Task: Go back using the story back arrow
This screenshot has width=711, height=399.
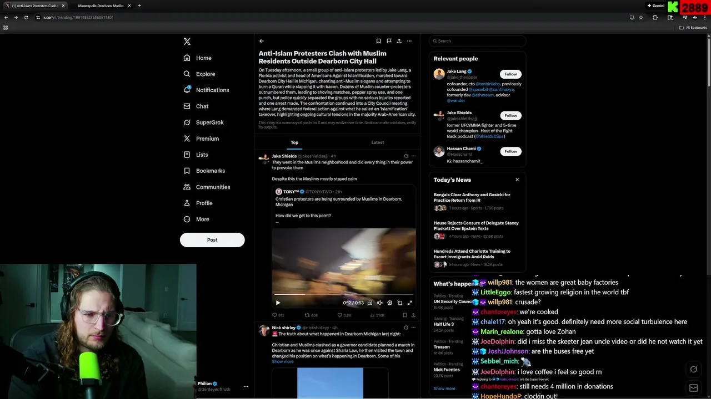Action: [262, 41]
